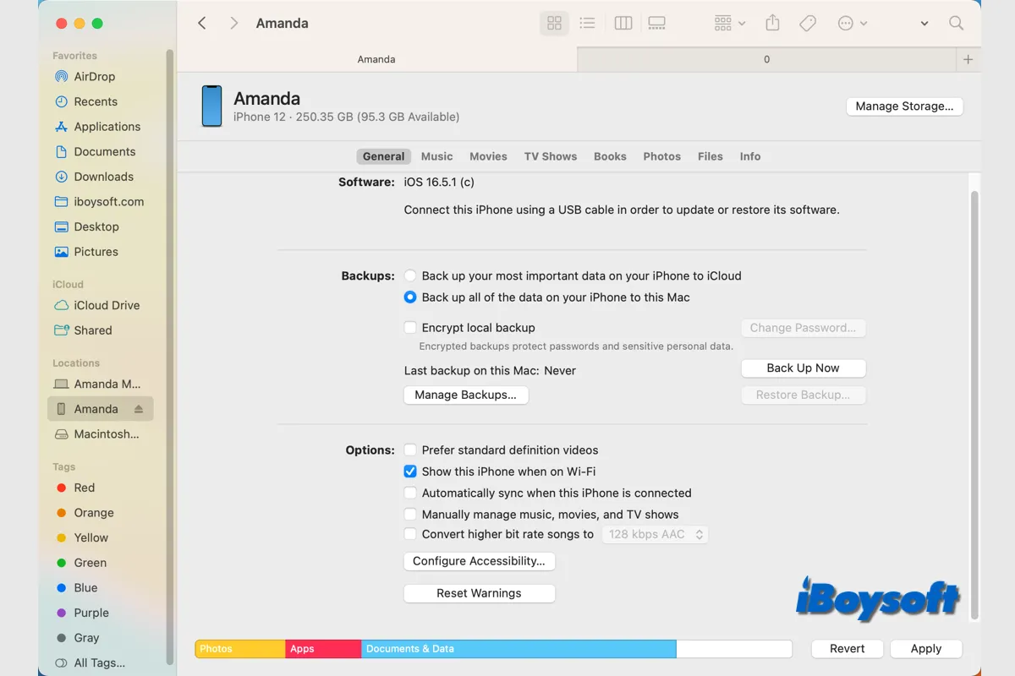The height and width of the screenshot is (676, 1015).
Task: Open the Photos tab
Action: point(661,156)
